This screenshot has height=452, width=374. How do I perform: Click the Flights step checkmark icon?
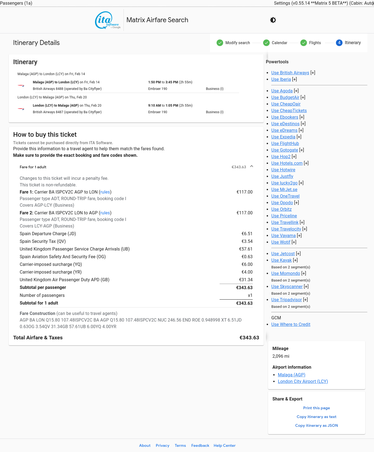tap(304, 43)
